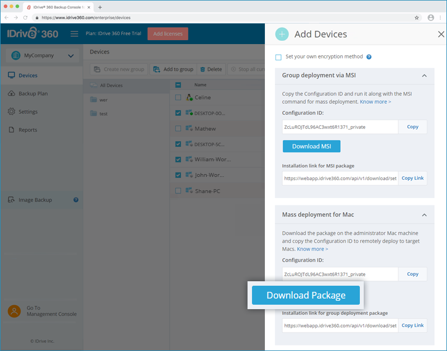Select the All Devices group

126,85
